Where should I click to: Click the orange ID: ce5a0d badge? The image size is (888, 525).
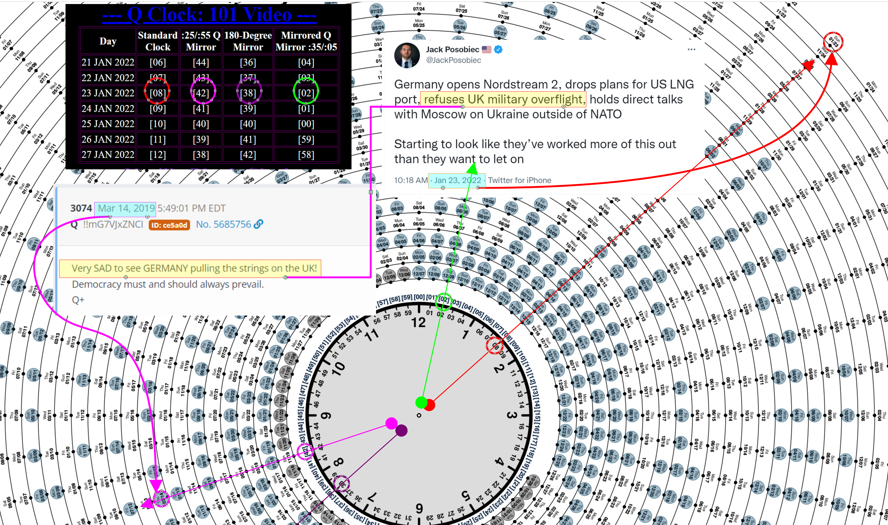coord(169,225)
